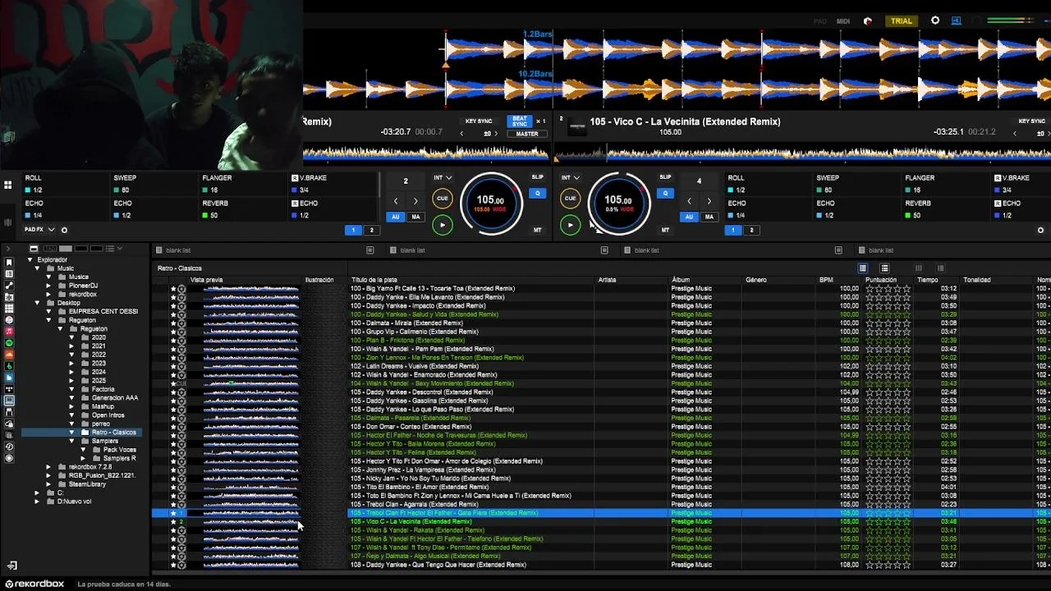
Task: Toggle MASTER on deck 1
Action: click(x=527, y=134)
